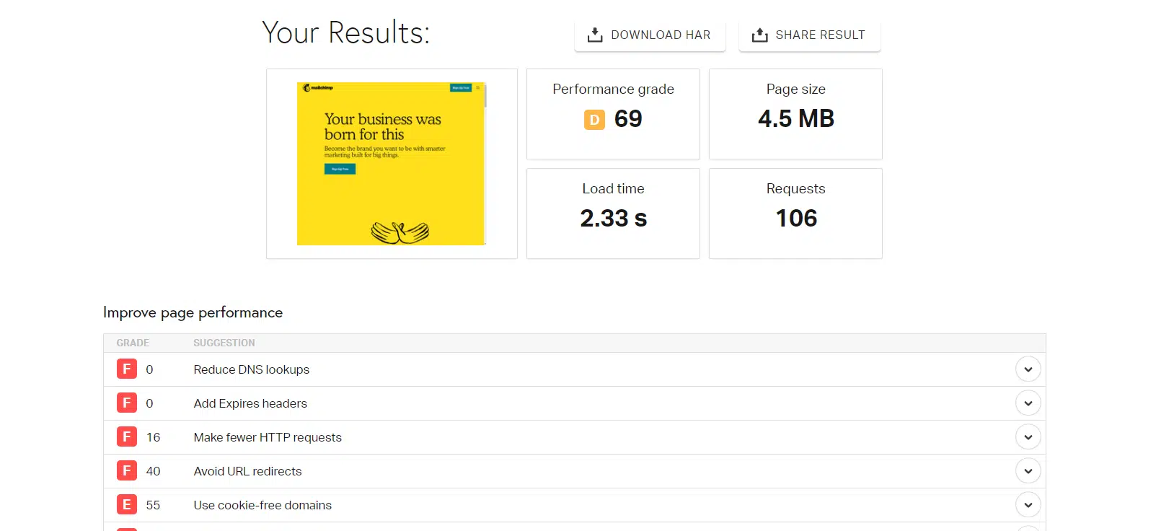
Task: Click the download icon in Download HAR
Action: tap(594, 35)
